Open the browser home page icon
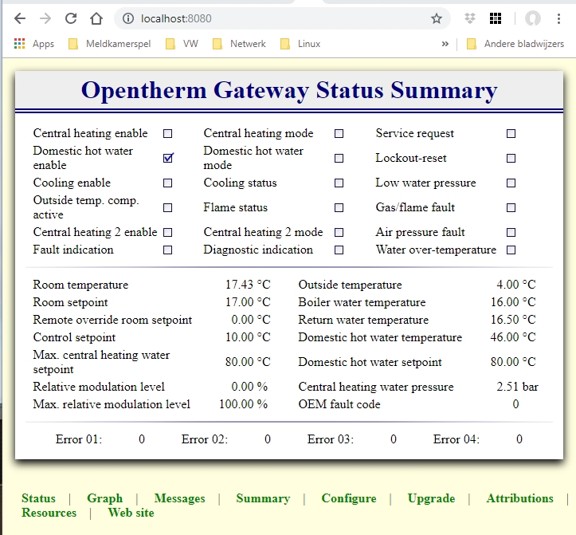Screen dimensions: 576x535 pyautogui.click(x=96, y=18)
